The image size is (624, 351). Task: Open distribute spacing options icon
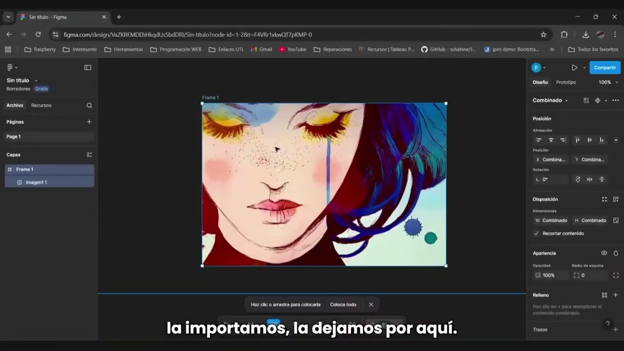coord(616,140)
